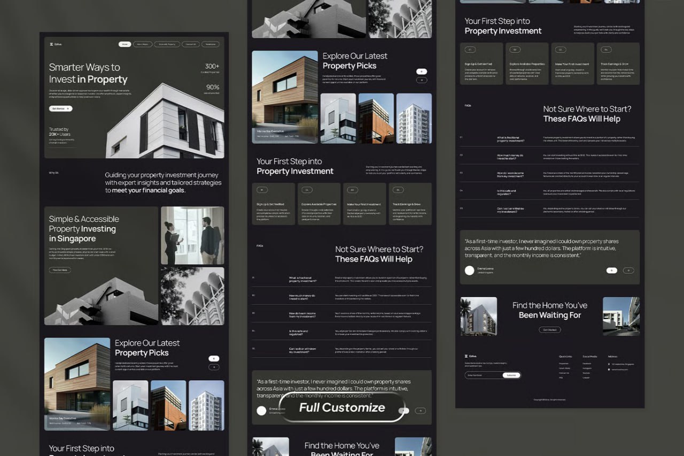Open FAQ quick link in footer
The width and height of the screenshot is (684, 456).
click(561, 377)
